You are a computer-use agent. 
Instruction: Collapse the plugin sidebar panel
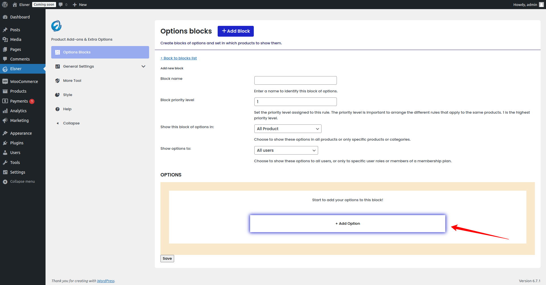(x=71, y=123)
